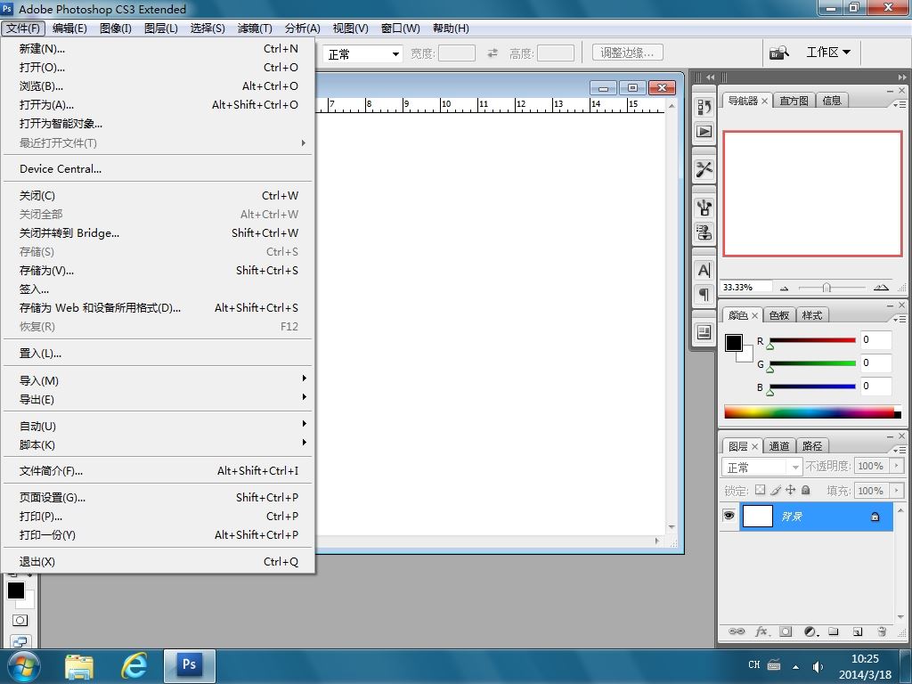Open layer blend mode 正常 dropdown
This screenshot has width=912, height=684.
pos(761,467)
